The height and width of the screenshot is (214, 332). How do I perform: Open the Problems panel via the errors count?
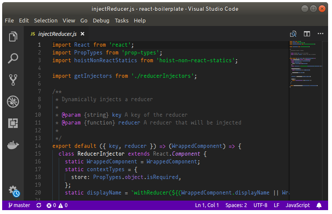tap(51, 205)
